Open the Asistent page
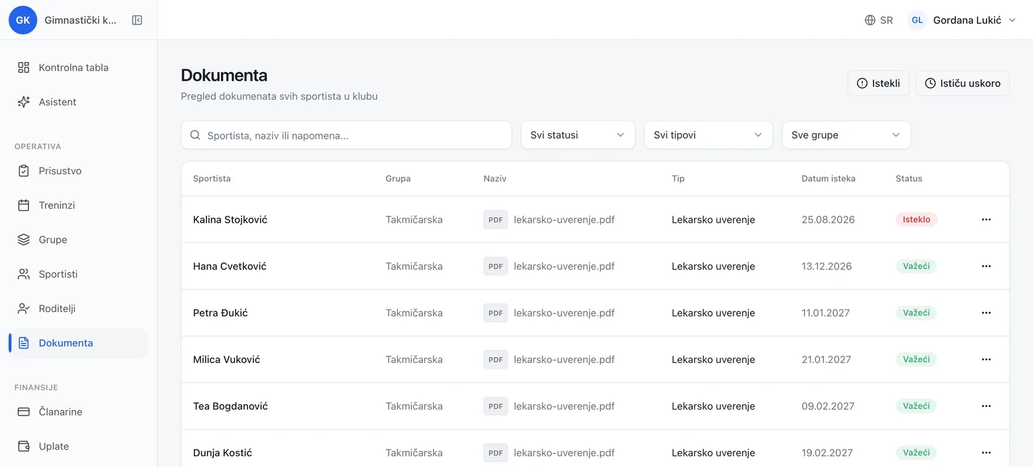 [x=78, y=102]
